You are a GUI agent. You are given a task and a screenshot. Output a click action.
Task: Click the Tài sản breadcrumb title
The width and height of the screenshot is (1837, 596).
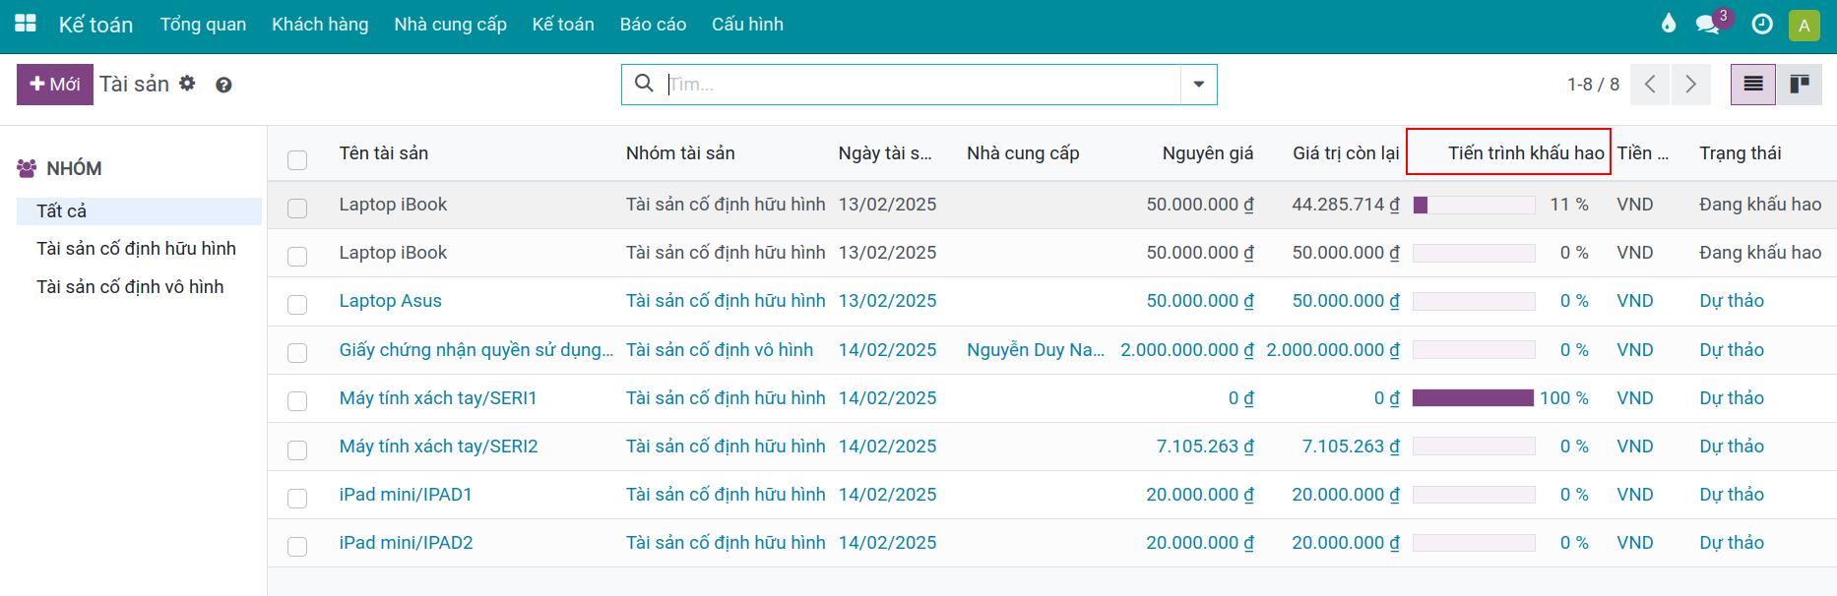(x=135, y=85)
